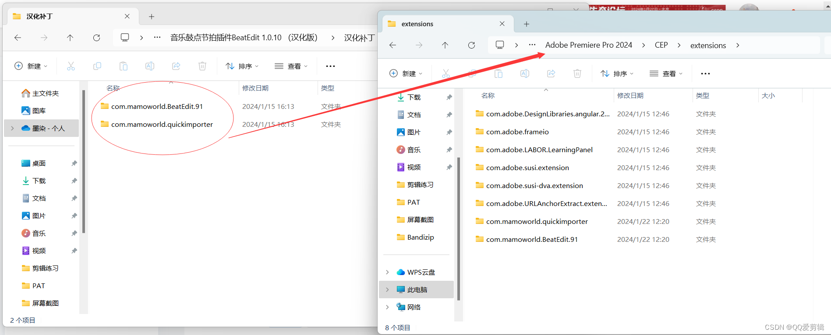The width and height of the screenshot is (831, 335).
Task: Select com.adobe.susi.extension folder
Action: [x=527, y=167]
